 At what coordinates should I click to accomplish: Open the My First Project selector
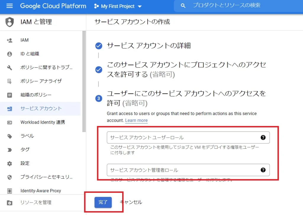[118, 6]
